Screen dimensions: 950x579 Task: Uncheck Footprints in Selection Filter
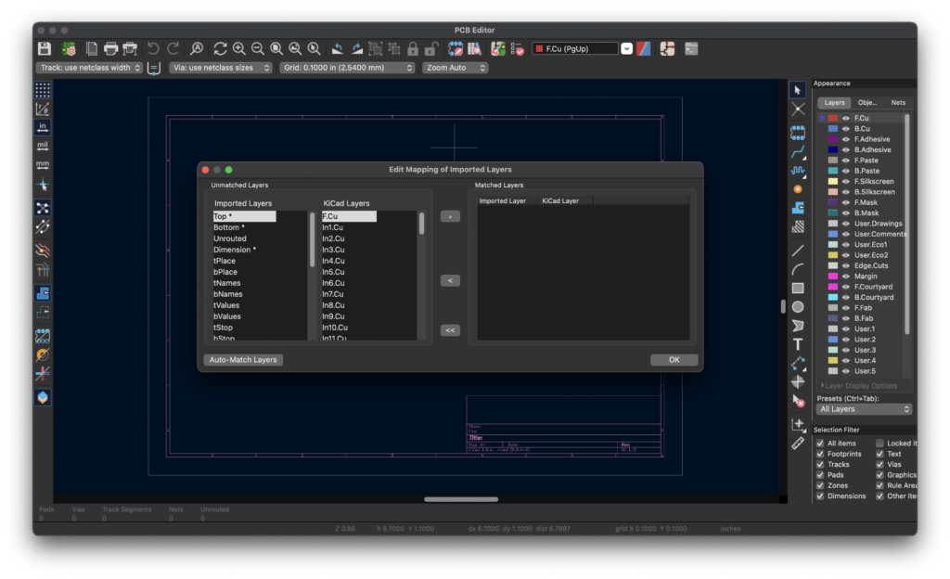(820, 454)
